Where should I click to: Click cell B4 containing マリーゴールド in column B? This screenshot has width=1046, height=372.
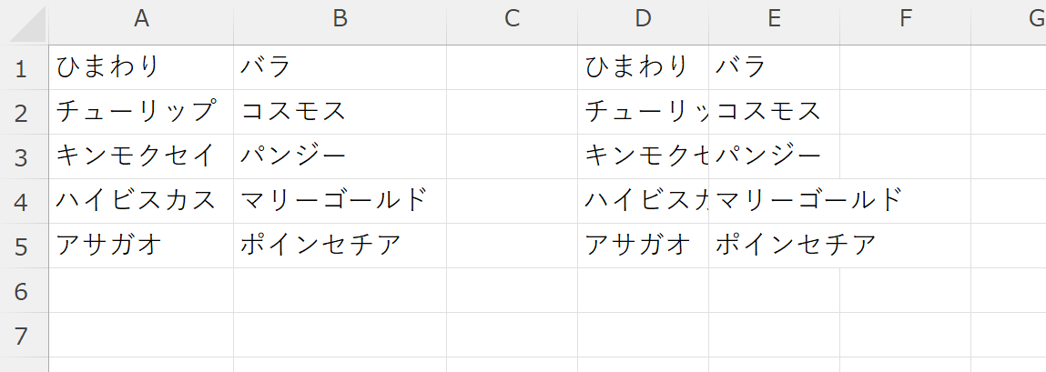click(340, 201)
